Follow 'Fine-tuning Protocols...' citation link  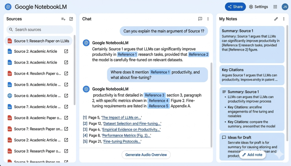122,141
